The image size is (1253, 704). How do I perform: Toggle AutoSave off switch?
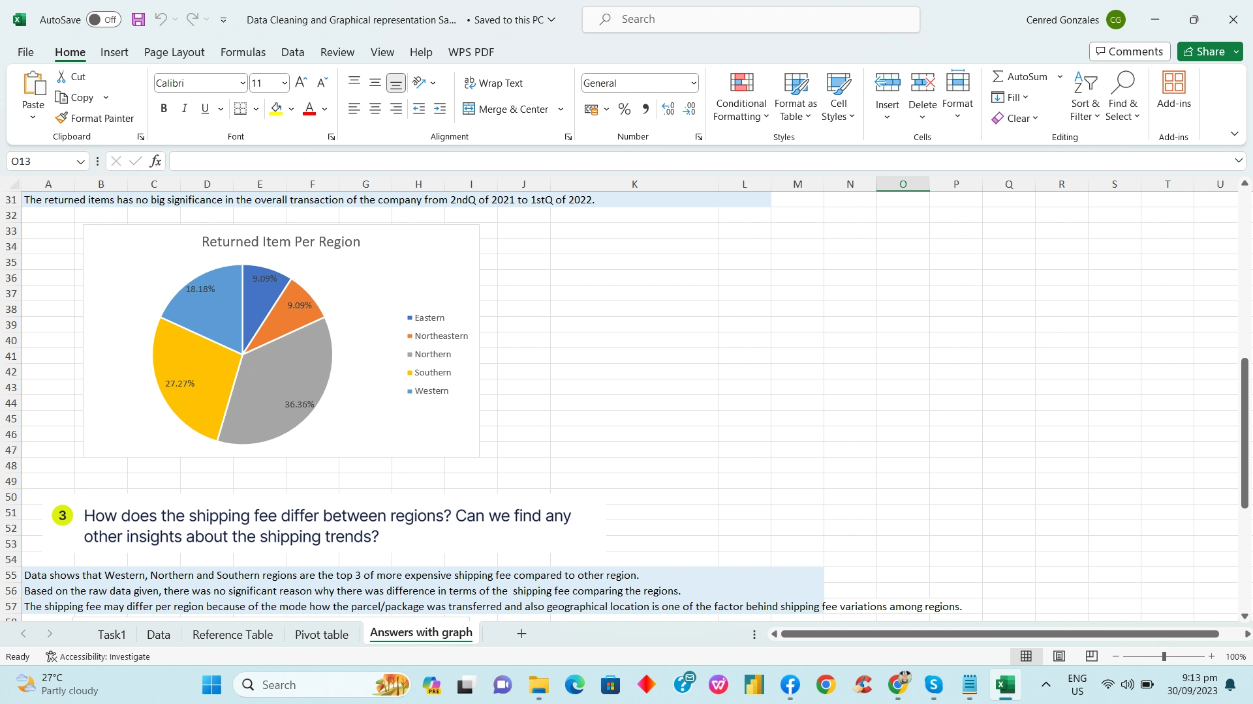click(x=102, y=20)
